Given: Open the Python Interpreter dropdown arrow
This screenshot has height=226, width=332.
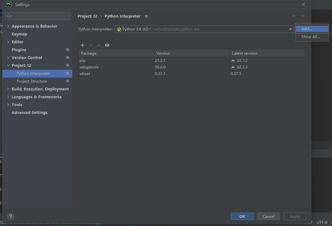Looking at the screenshot, I should pyautogui.click(x=291, y=29).
